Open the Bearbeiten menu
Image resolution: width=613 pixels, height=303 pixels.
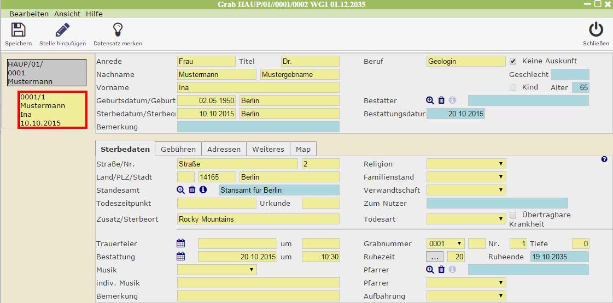tap(29, 14)
